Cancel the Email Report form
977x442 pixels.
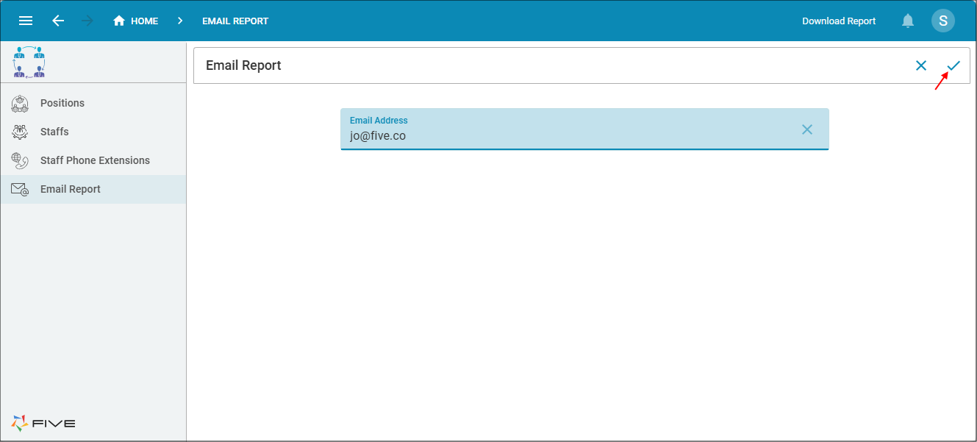pos(921,65)
